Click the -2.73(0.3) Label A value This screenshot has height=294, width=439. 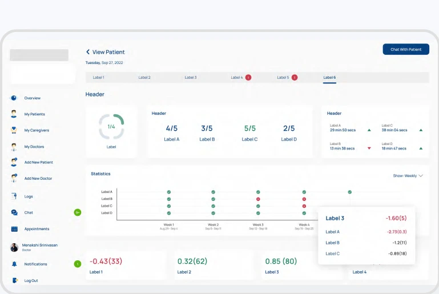(x=397, y=232)
